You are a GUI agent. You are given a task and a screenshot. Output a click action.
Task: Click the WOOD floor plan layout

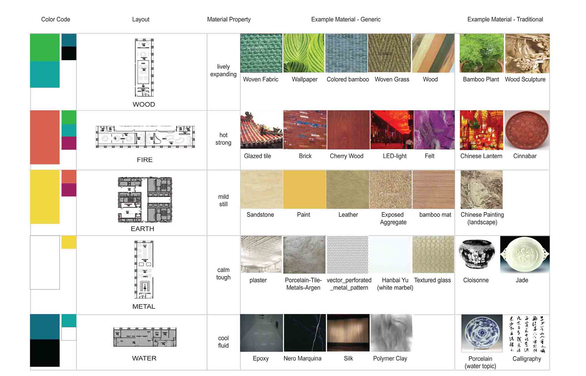tap(144, 68)
